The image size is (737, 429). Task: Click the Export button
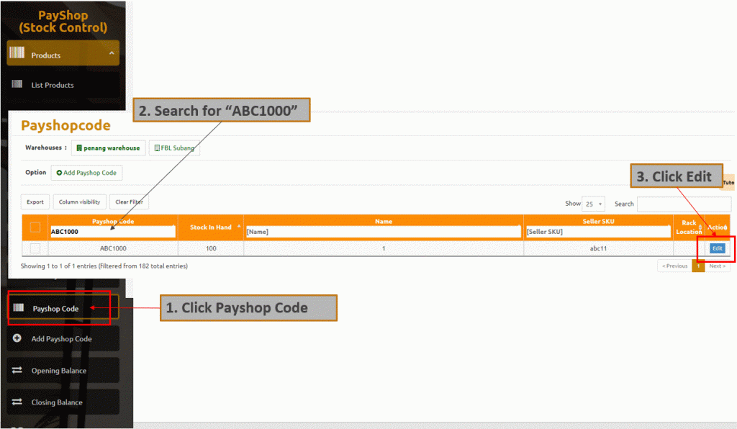coord(35,202)
